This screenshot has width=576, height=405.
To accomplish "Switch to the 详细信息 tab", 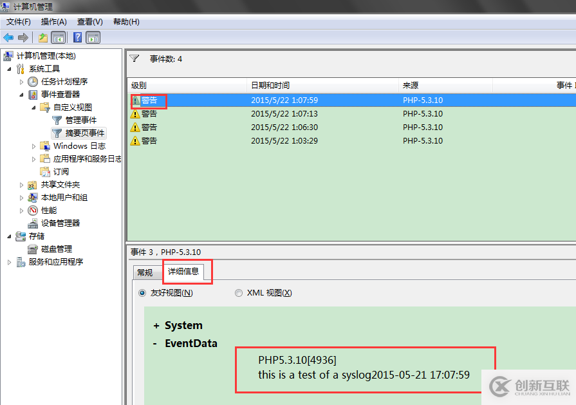I will click(183, 271).
